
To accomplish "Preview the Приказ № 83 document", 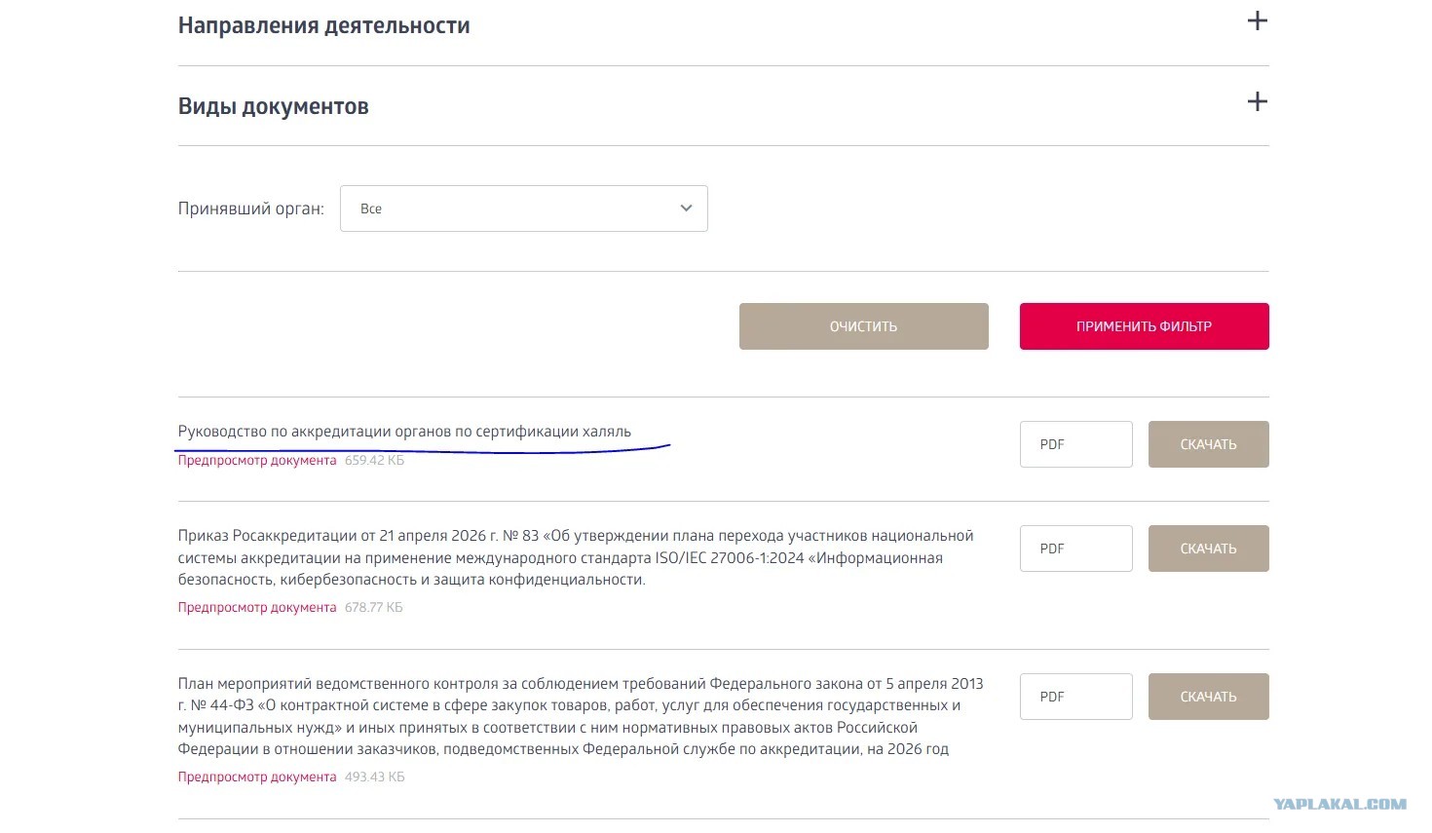I will [x=257, y=607].
